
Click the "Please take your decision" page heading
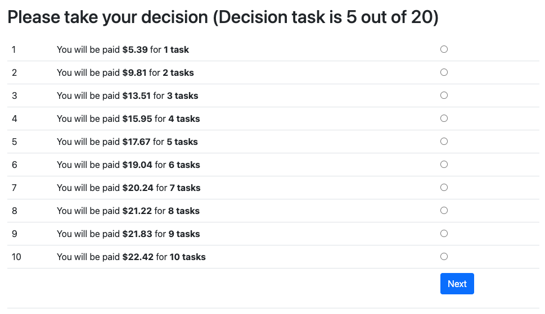click(x=223, y=17)
